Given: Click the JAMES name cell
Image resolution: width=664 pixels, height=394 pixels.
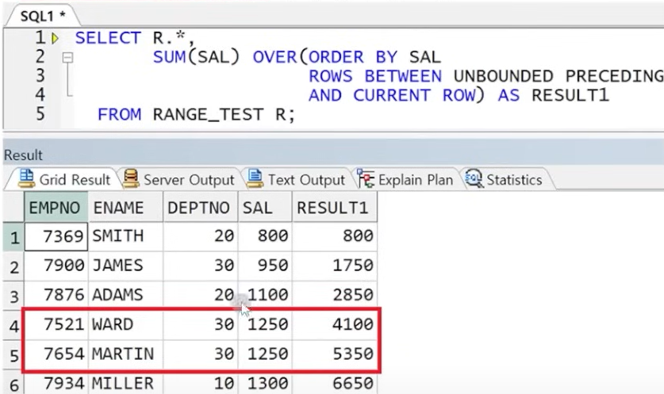Looking at the screenshot, I should 126,266.
